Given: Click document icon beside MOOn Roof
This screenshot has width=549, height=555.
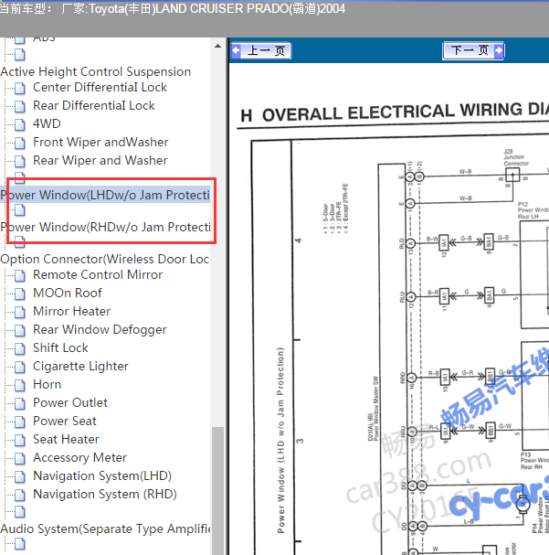Looking at the screenshot, I should (x=20, y=294).
